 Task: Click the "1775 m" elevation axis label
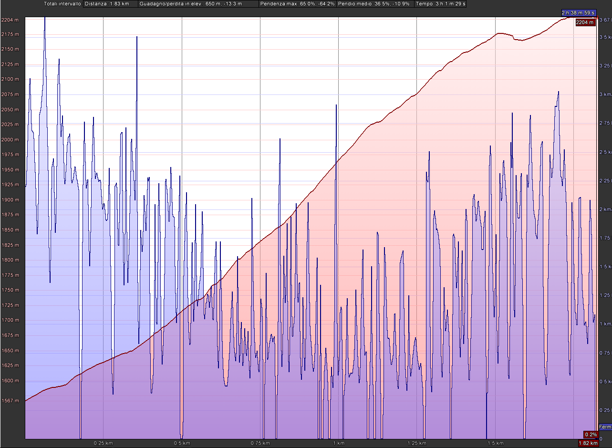point(10,275)
